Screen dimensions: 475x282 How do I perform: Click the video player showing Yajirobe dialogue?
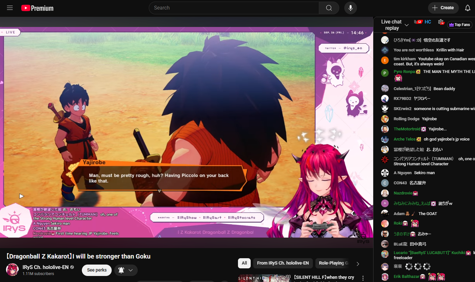pos(187,132)
